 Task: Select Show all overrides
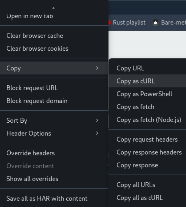click(32, 179)
